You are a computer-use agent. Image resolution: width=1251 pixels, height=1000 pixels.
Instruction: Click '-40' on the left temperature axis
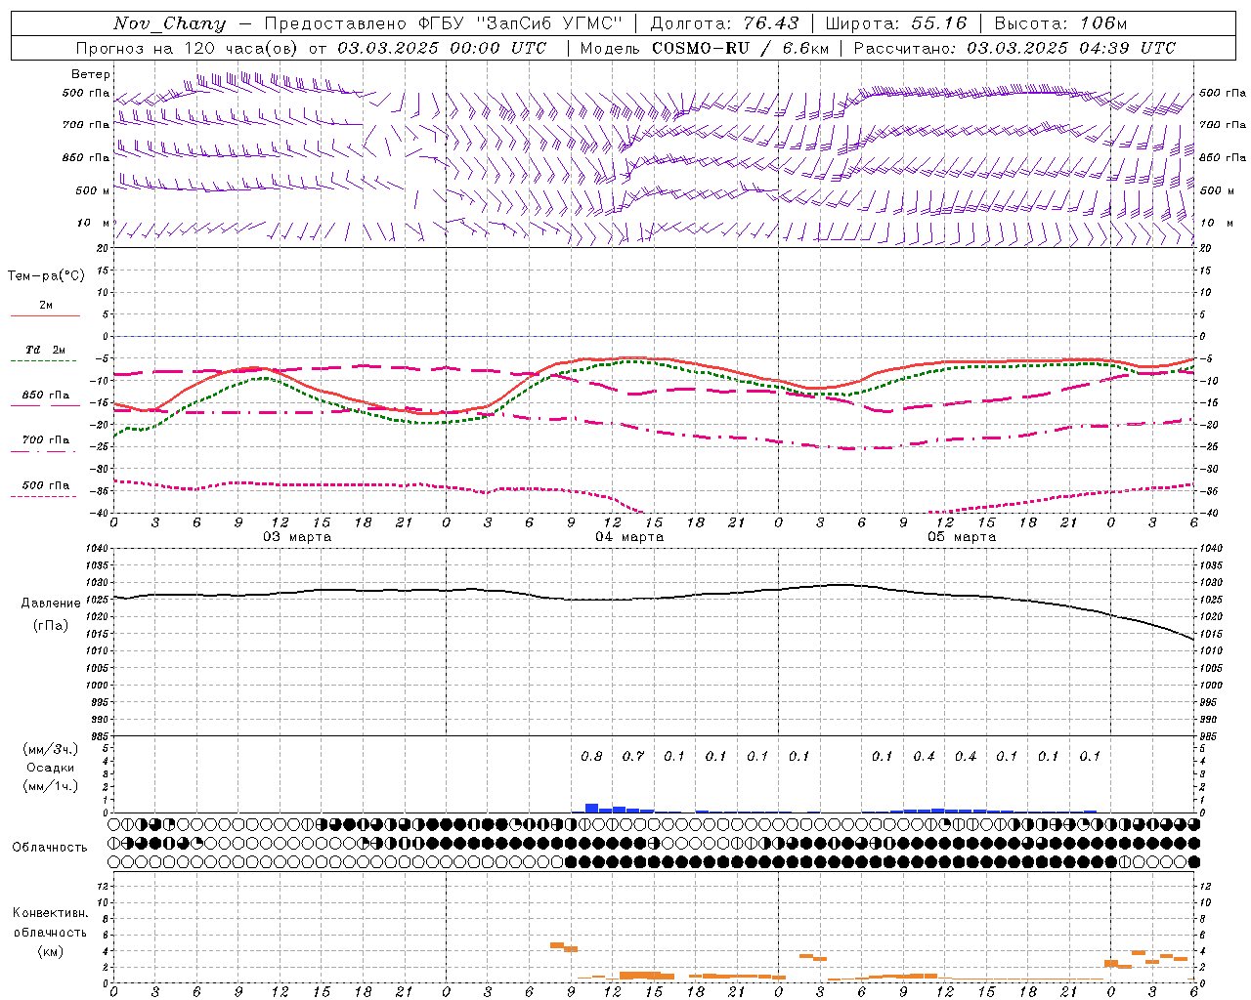pos(100,514)
